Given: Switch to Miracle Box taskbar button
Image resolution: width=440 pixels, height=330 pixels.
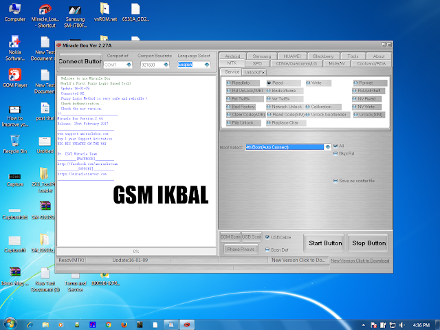Looking at the screenshot, I should pyautogui.click(x=187, y=325).
